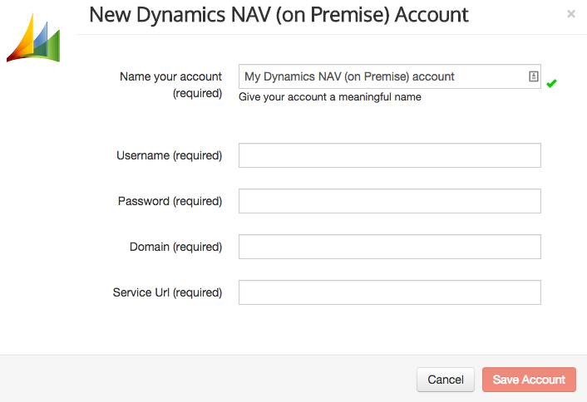
Task: Click the Save Account button
Action: coord(529,380)
